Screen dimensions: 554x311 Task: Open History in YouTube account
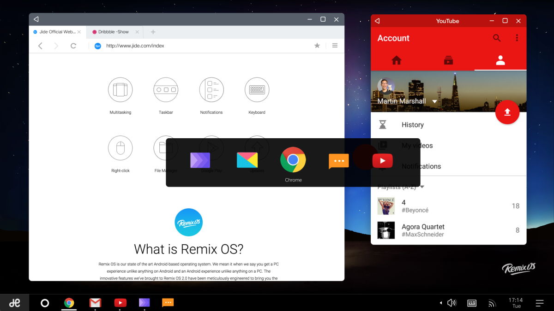pos(412,125)
